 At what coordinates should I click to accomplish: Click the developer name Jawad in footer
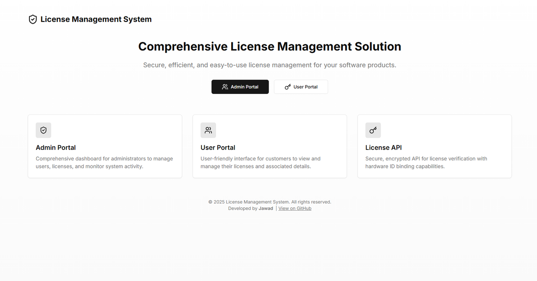[266, 208]
